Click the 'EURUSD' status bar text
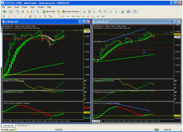 [59, 130]
